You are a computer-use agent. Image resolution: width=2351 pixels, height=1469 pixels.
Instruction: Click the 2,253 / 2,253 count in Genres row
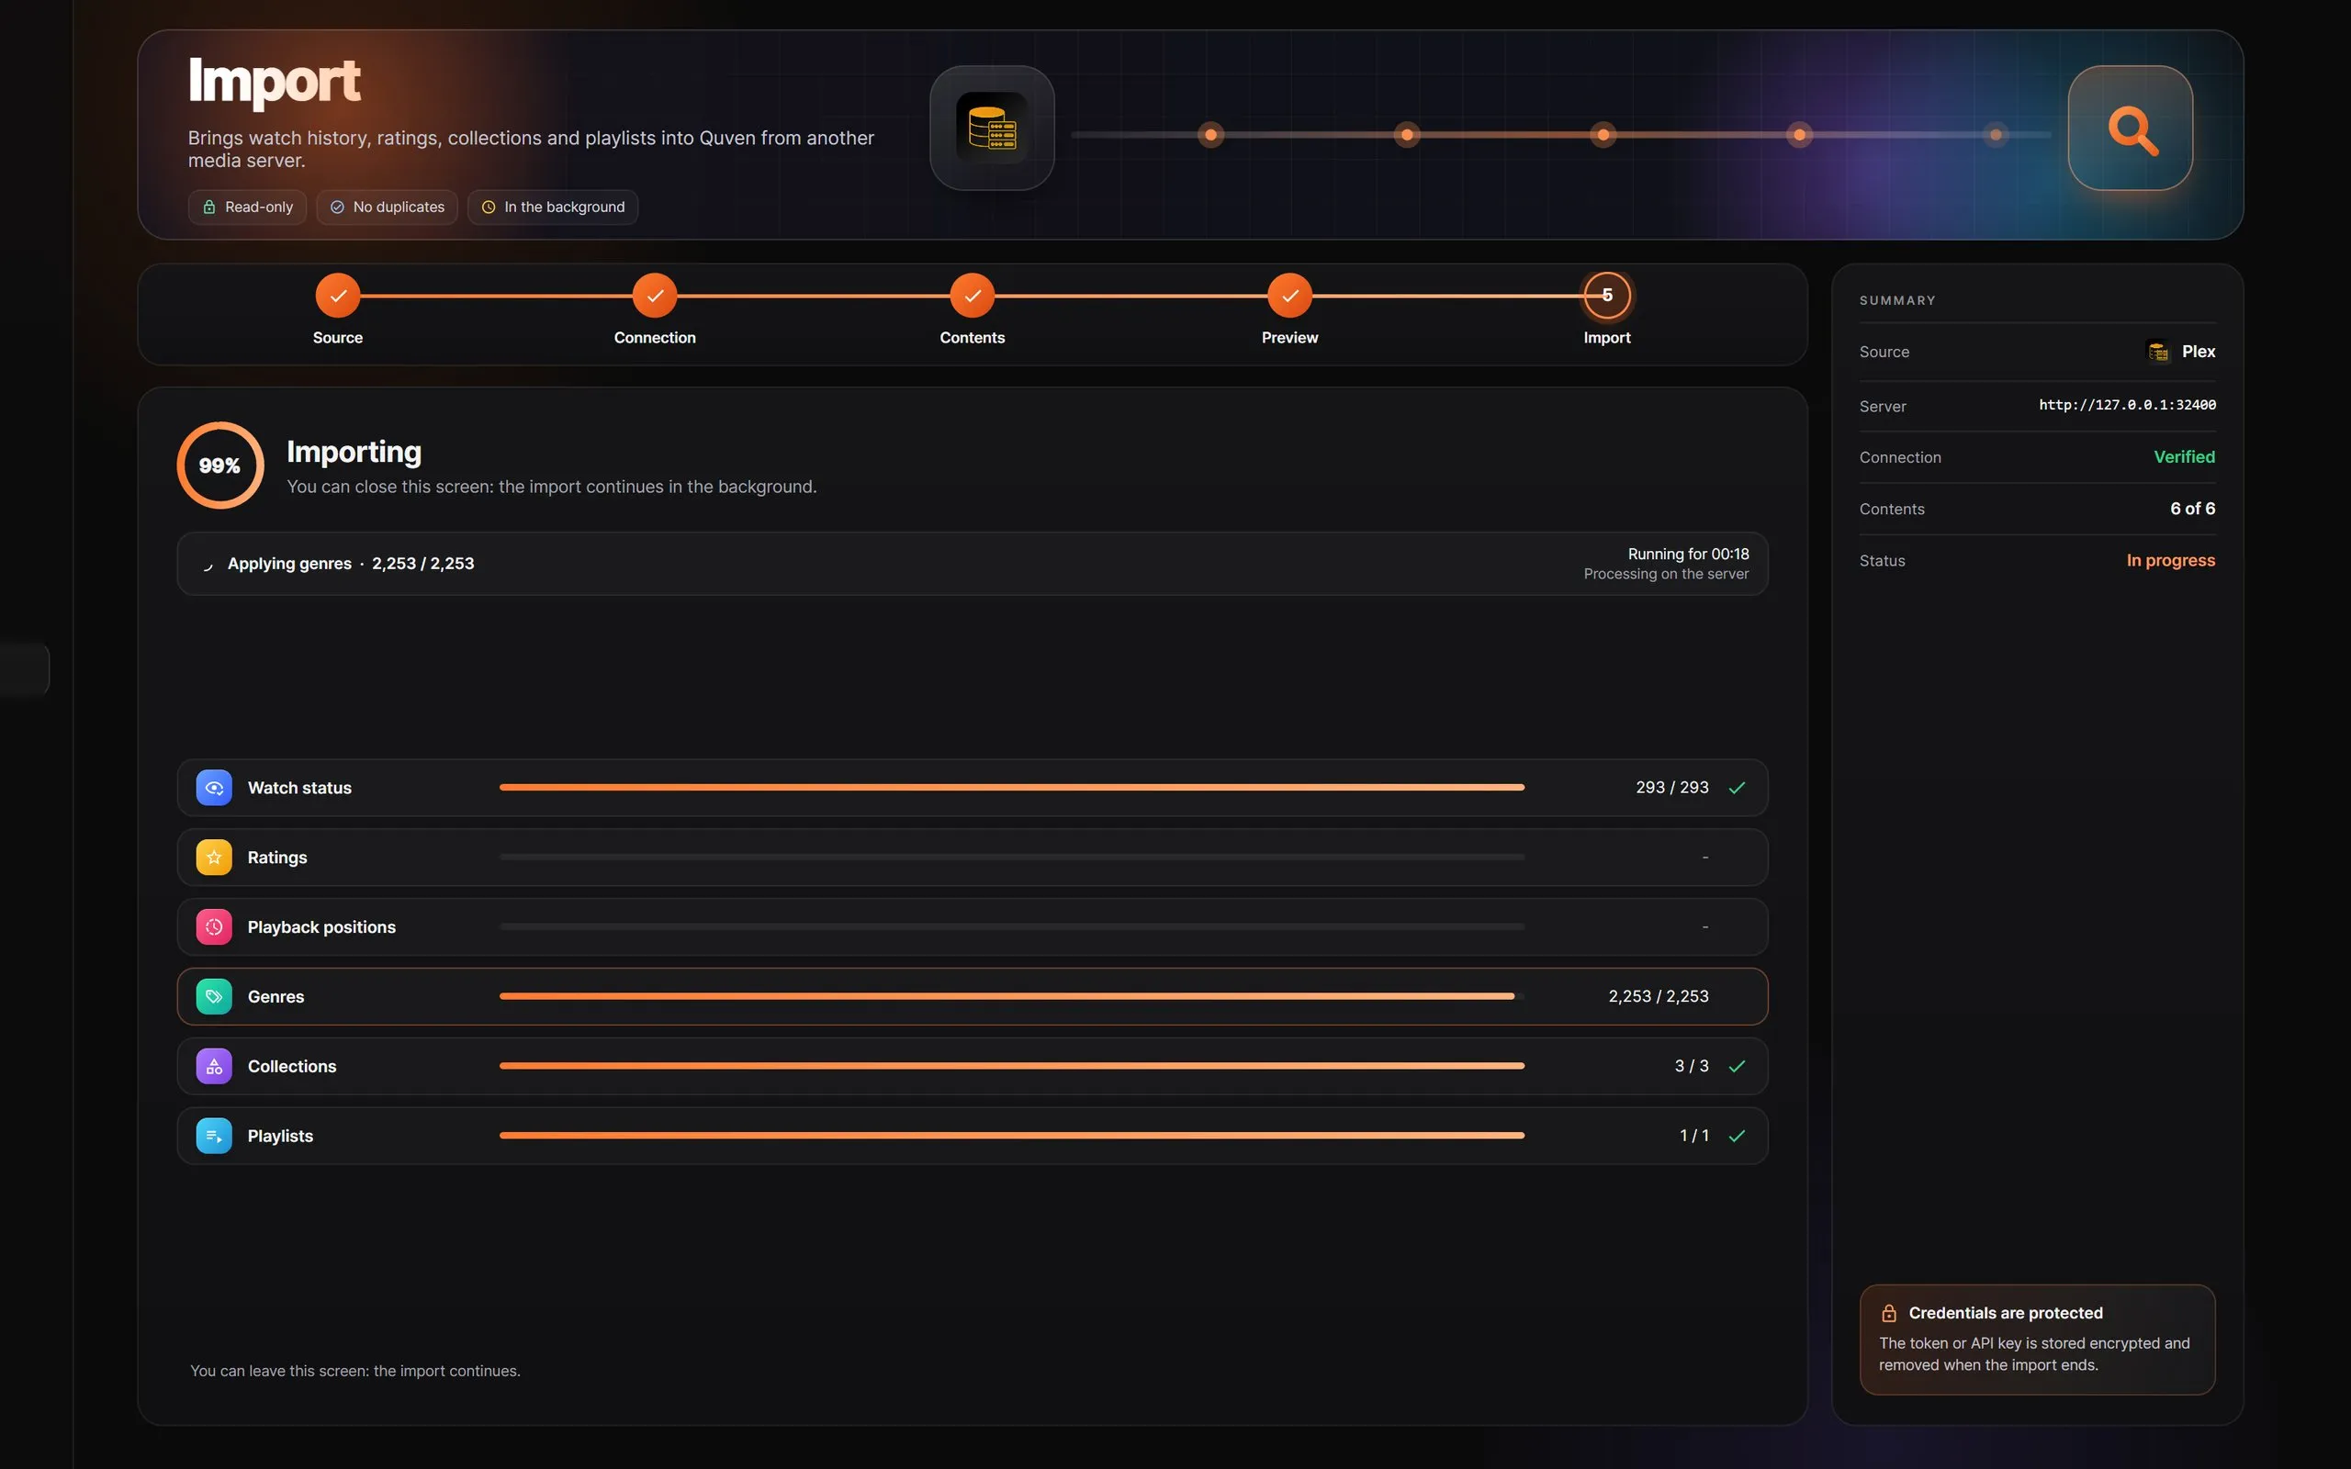click(1659, 997)
